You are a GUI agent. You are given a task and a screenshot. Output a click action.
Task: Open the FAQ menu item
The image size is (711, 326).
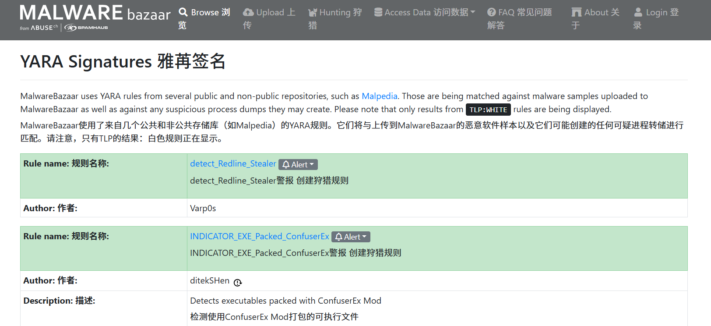(520, 18)
